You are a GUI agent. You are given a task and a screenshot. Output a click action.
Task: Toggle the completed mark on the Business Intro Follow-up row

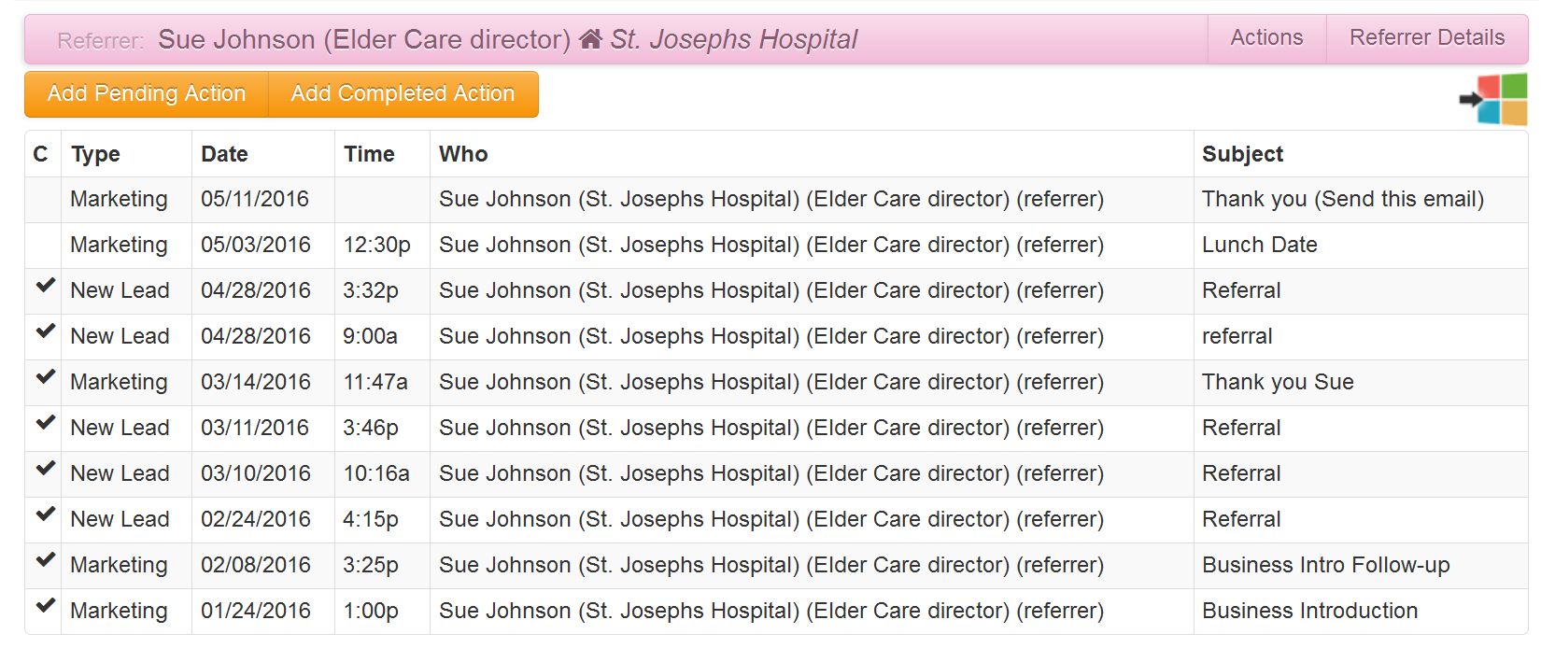click(45, 560)
